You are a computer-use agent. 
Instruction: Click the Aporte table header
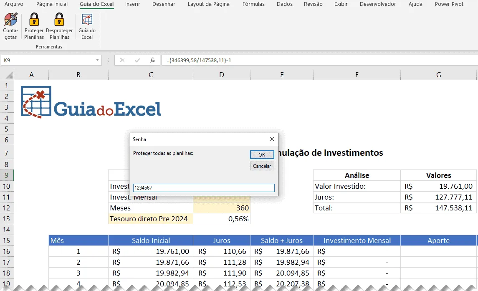[439, 240]
